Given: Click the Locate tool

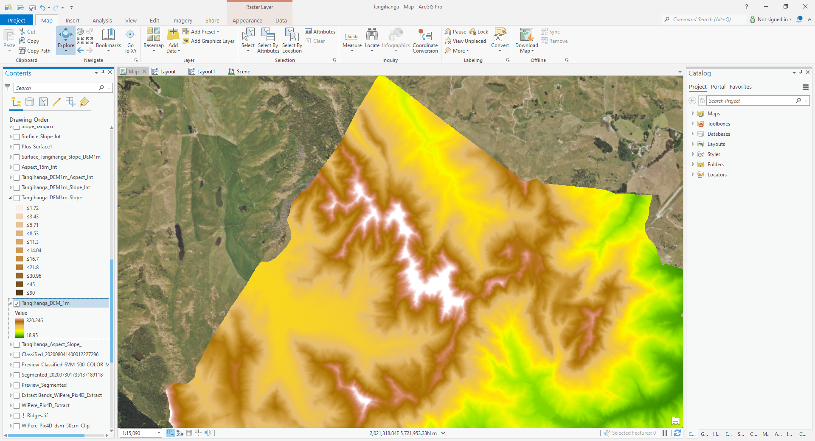Looking at the screenshot, I should pyautogui.click(x=372, y=40).
